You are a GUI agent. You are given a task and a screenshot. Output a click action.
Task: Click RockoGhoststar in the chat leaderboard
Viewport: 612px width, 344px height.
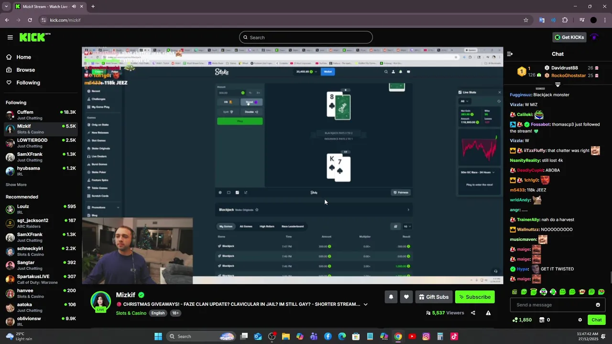[568, 75]
